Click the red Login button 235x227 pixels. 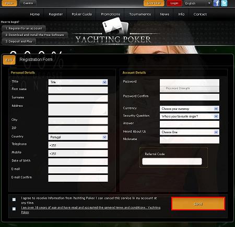pos(174,3)
